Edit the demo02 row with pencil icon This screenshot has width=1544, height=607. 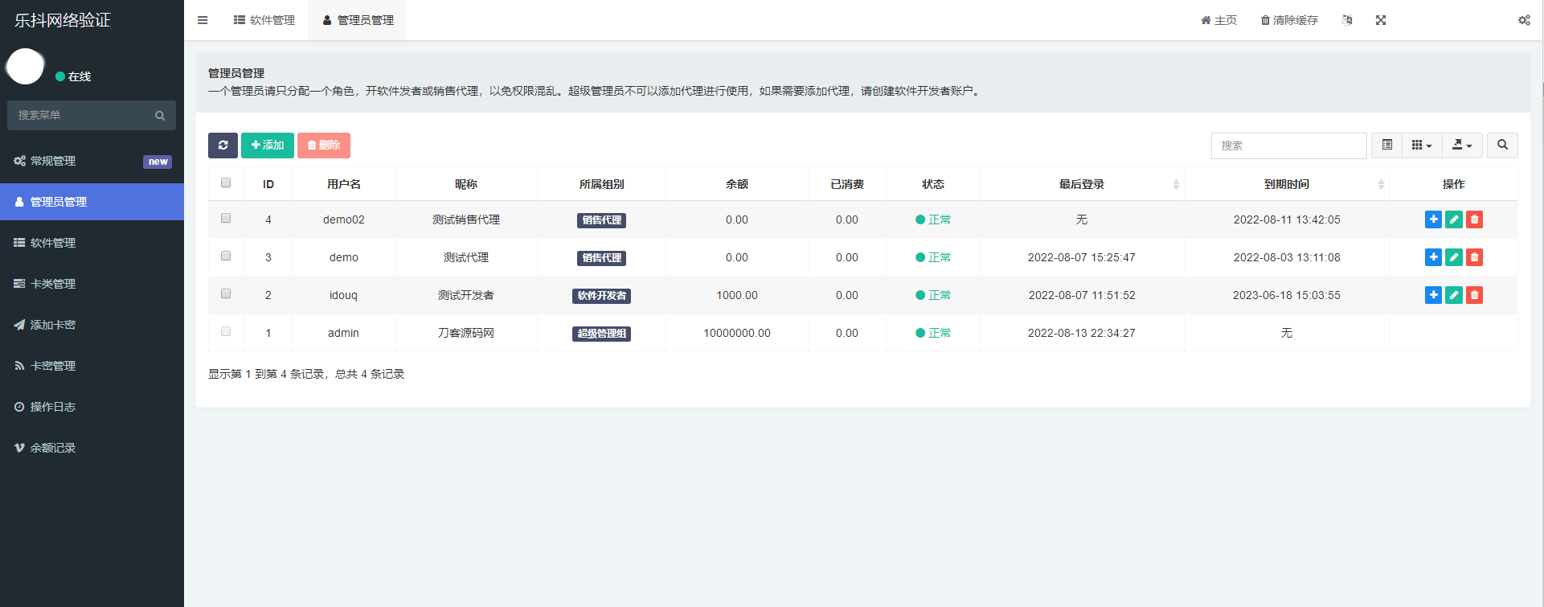[x=1453, y=219]
